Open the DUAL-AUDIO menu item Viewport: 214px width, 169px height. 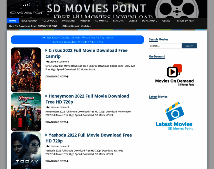(x=150, y=21)
